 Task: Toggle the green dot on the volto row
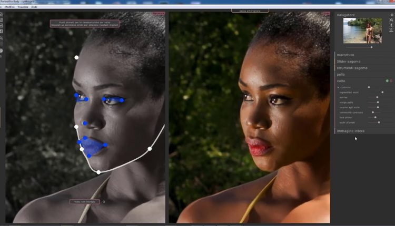tap(387, 81)
